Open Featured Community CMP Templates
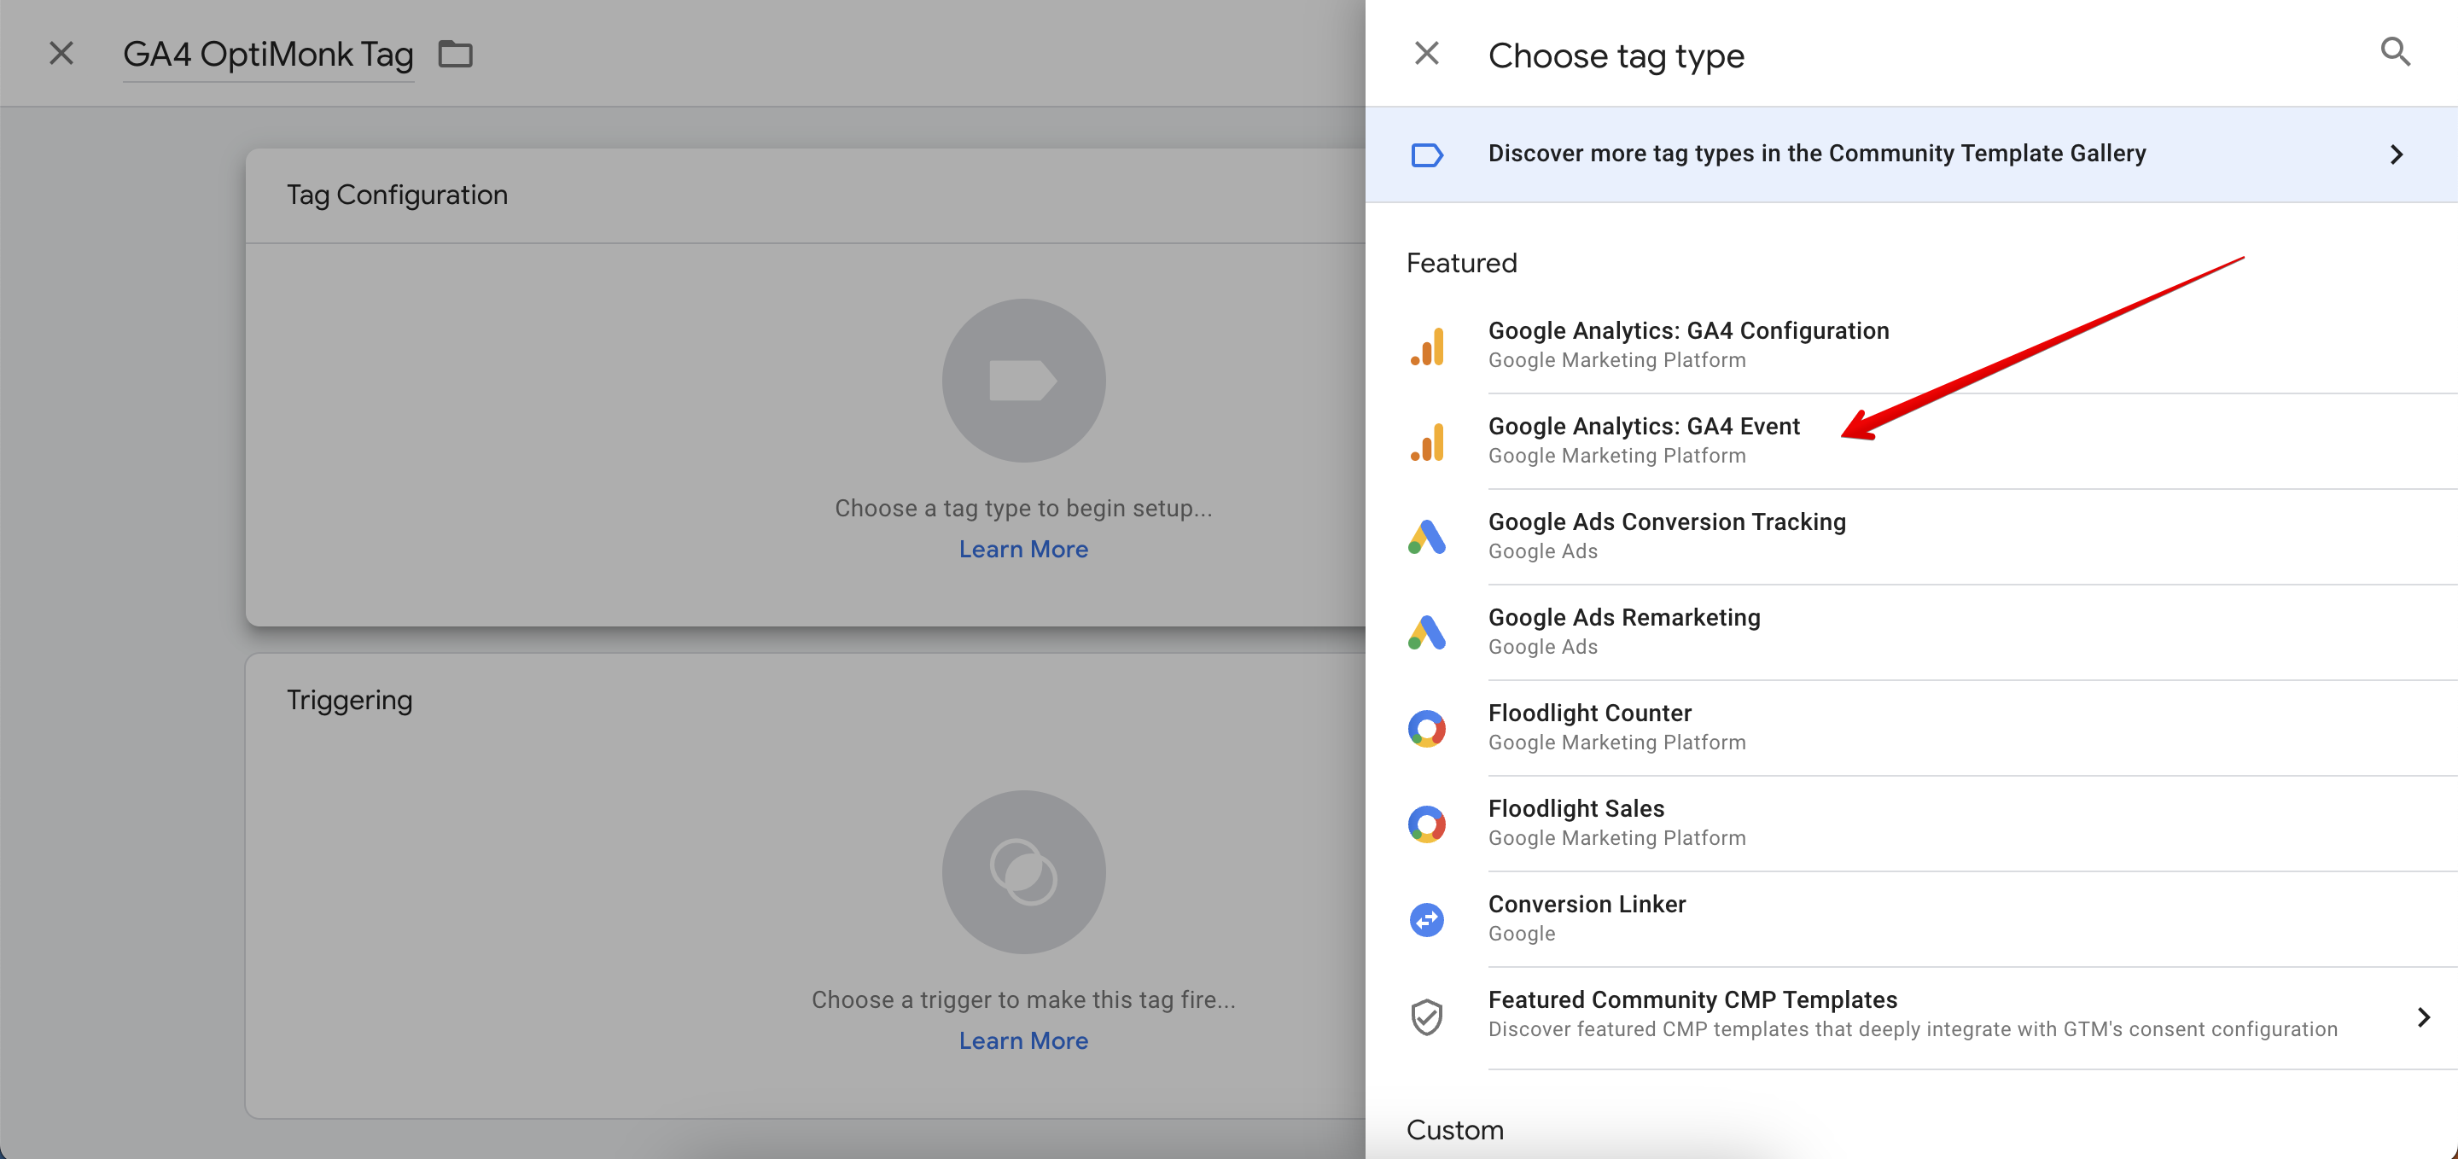 pos(1911,1016)
